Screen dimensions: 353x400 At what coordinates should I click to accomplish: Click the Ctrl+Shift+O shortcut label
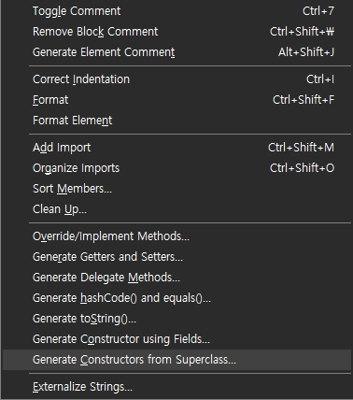(x=302, y=168)
